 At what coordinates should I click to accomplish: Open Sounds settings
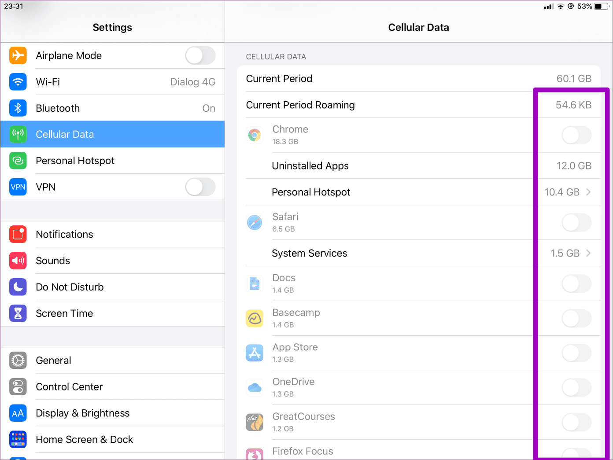click(113, 261)
